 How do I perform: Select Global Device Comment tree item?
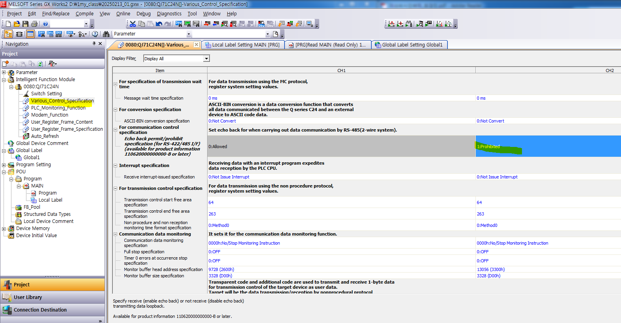(42, 143)
